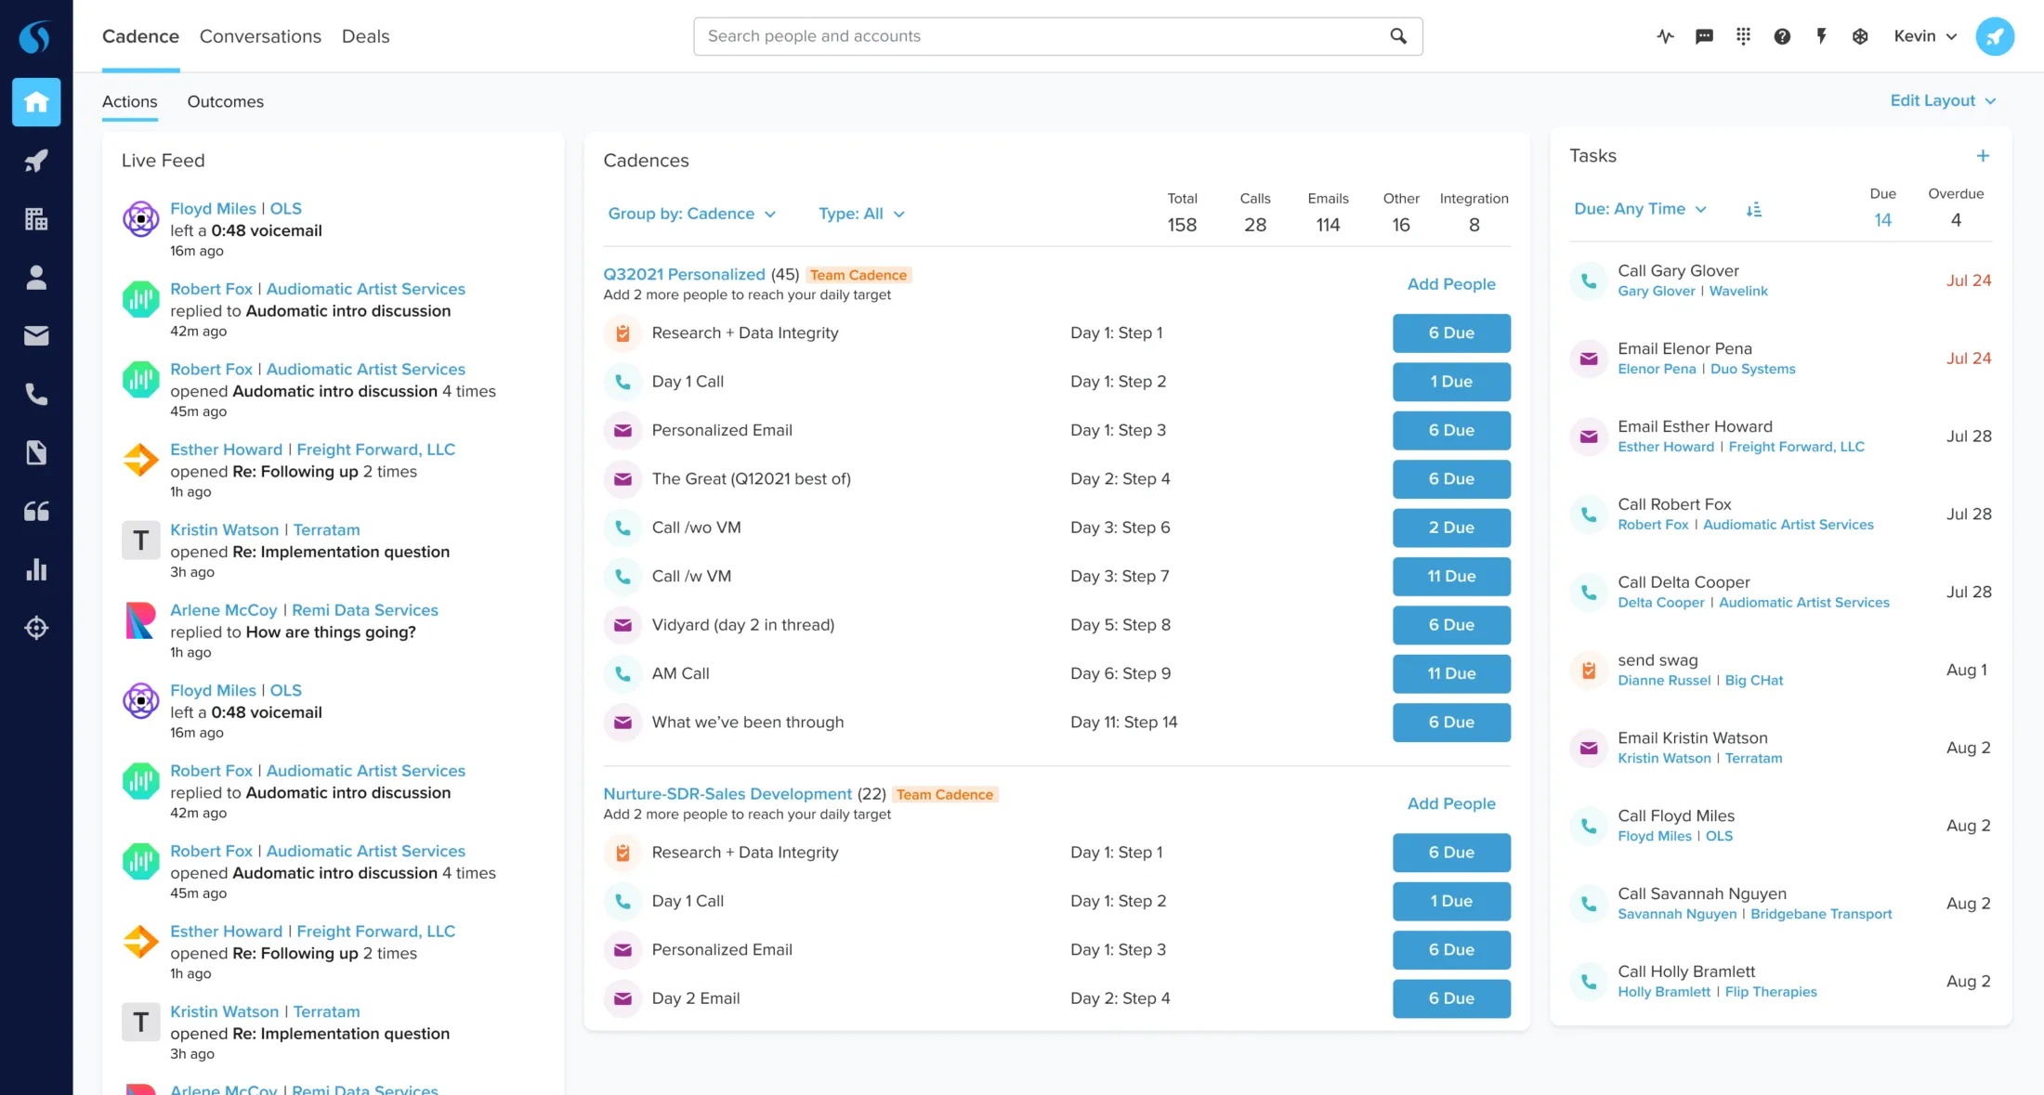Open the apps grid icon in header

[1743, 36]
